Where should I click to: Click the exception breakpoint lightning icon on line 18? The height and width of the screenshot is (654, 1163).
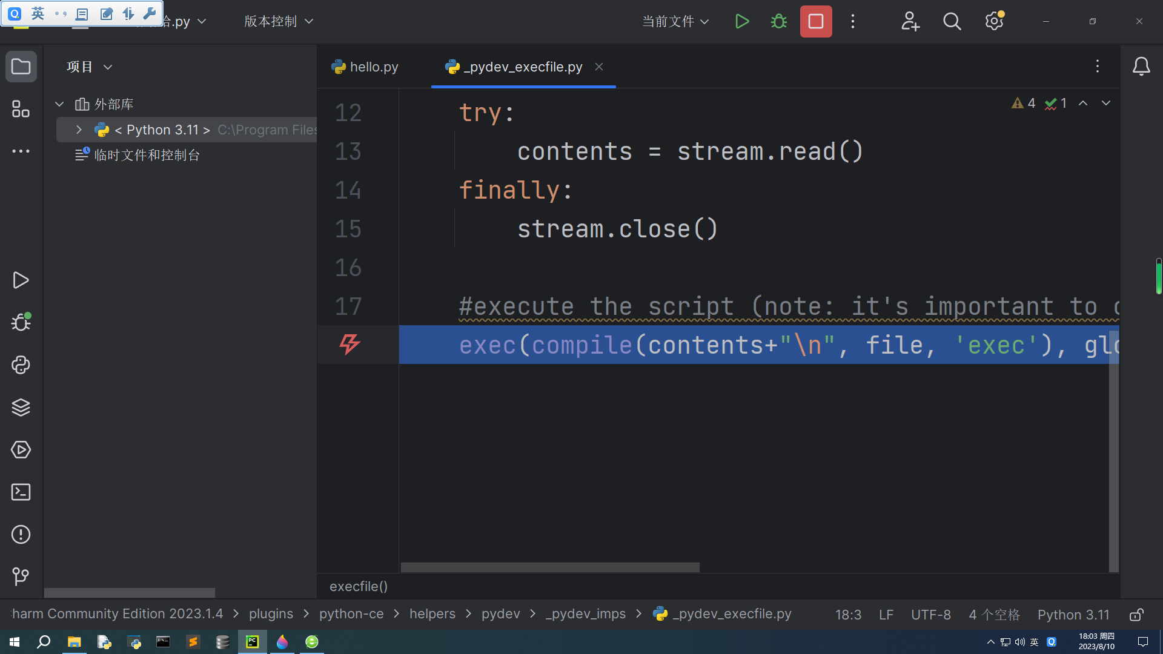[x=350, y=345]
